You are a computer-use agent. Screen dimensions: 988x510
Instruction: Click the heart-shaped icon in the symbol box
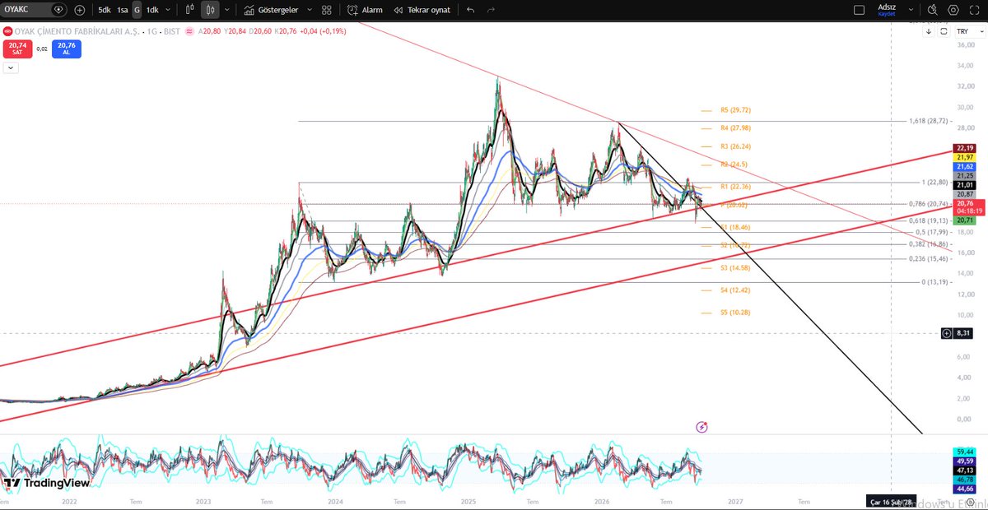(57, 10)
